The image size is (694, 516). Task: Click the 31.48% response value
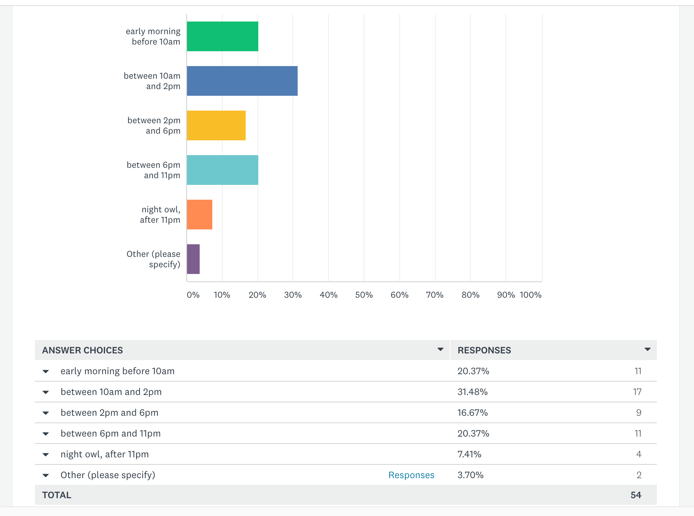(472, 392)
